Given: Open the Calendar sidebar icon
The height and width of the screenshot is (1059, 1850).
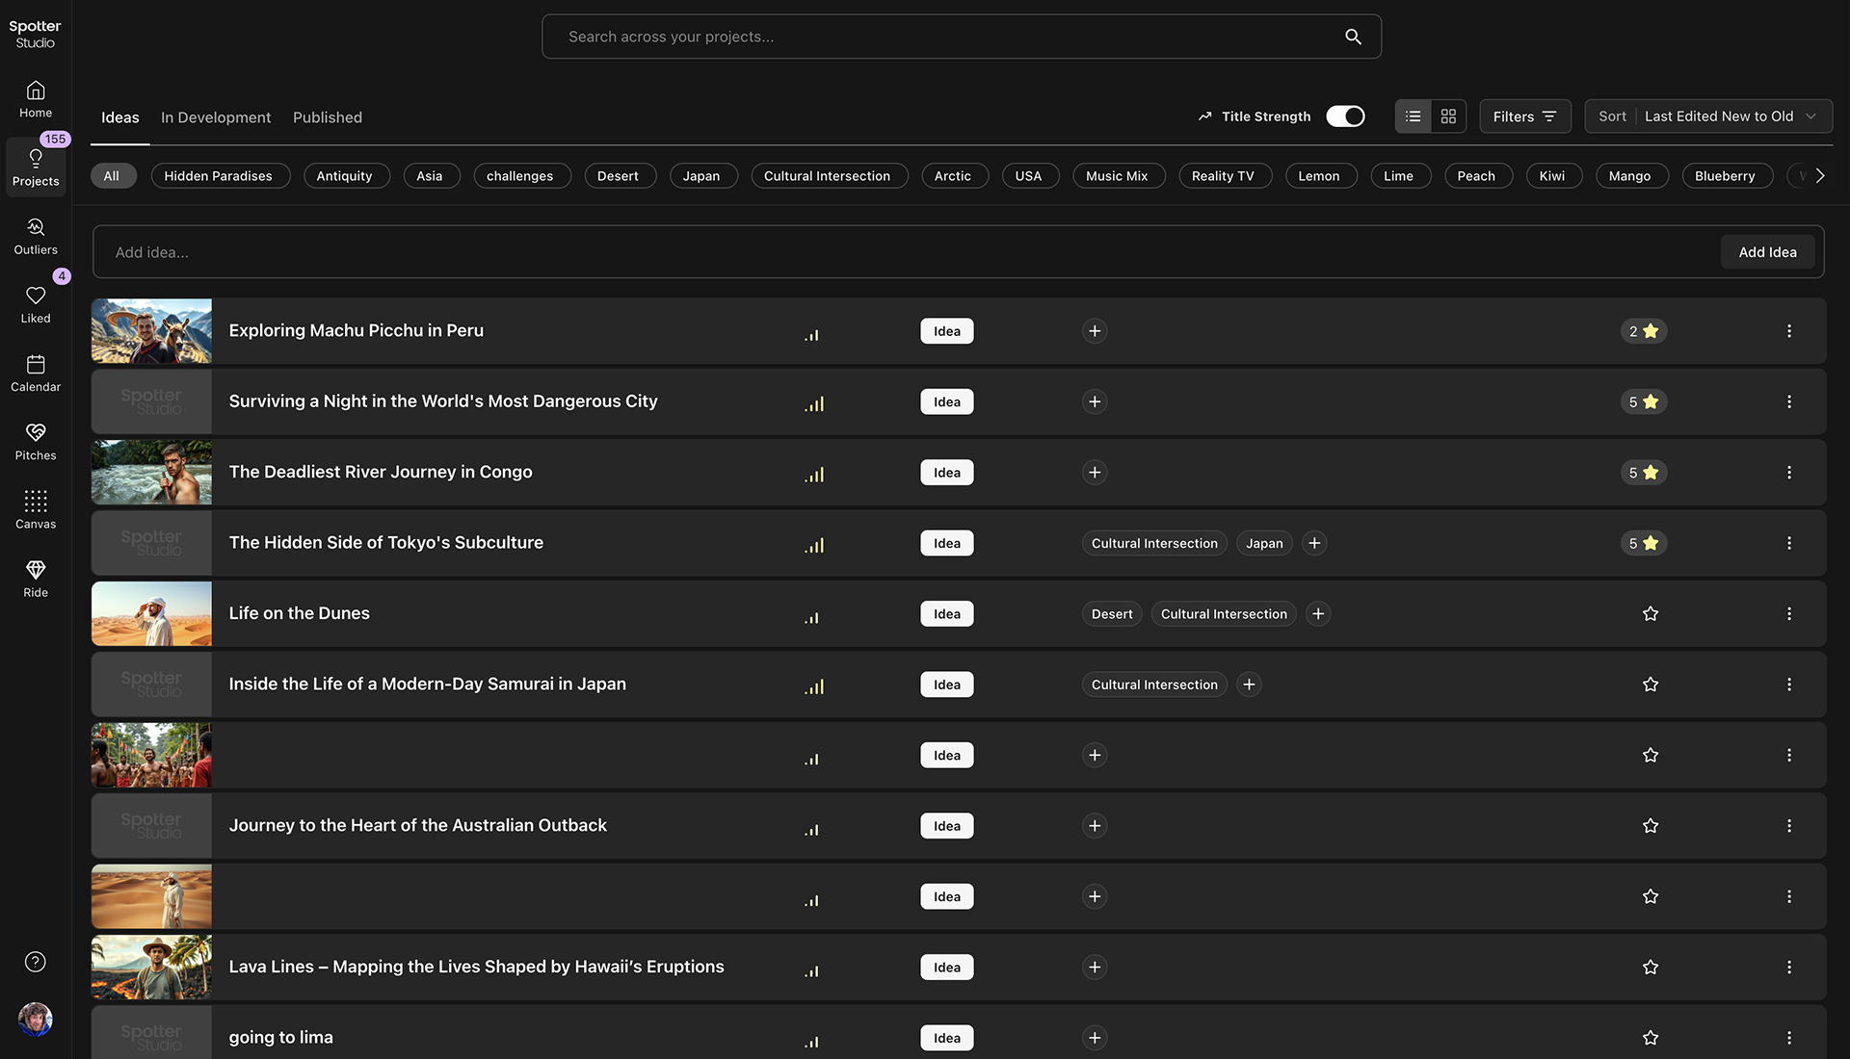Looking at the screenshot, I should pos(36,373).
